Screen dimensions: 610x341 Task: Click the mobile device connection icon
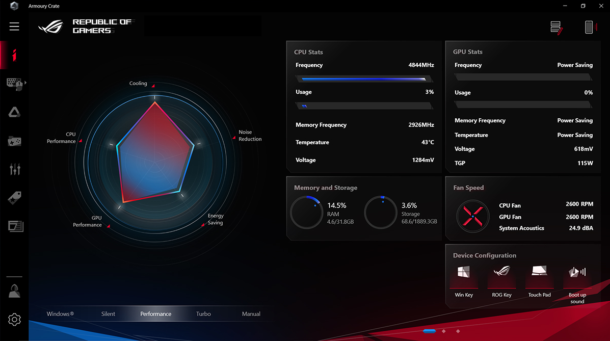(590, 27)
